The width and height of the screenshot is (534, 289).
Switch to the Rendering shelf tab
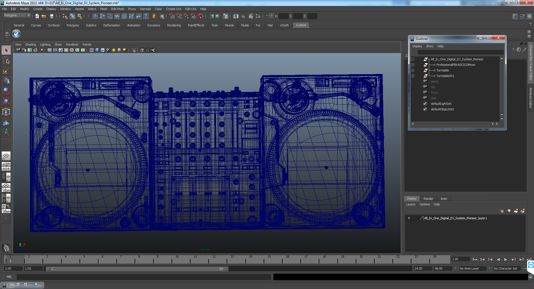coord(174,25)
